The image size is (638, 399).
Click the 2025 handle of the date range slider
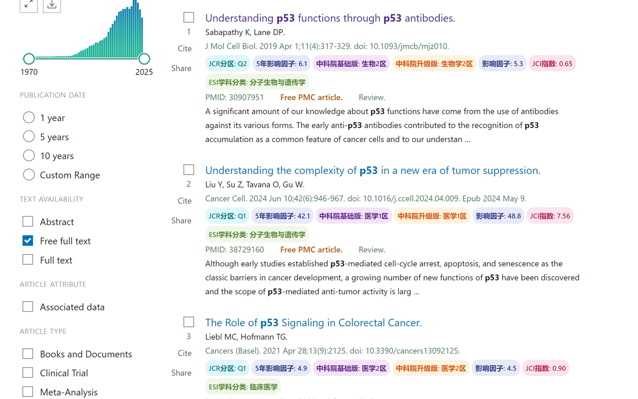point(144,58)
